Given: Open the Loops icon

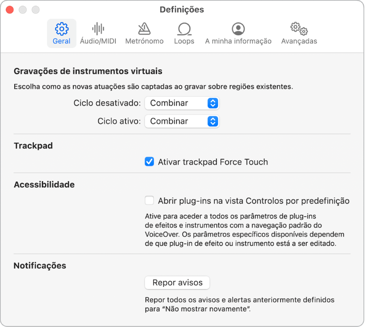Looking at the screenshot, I should pos(184,28).
